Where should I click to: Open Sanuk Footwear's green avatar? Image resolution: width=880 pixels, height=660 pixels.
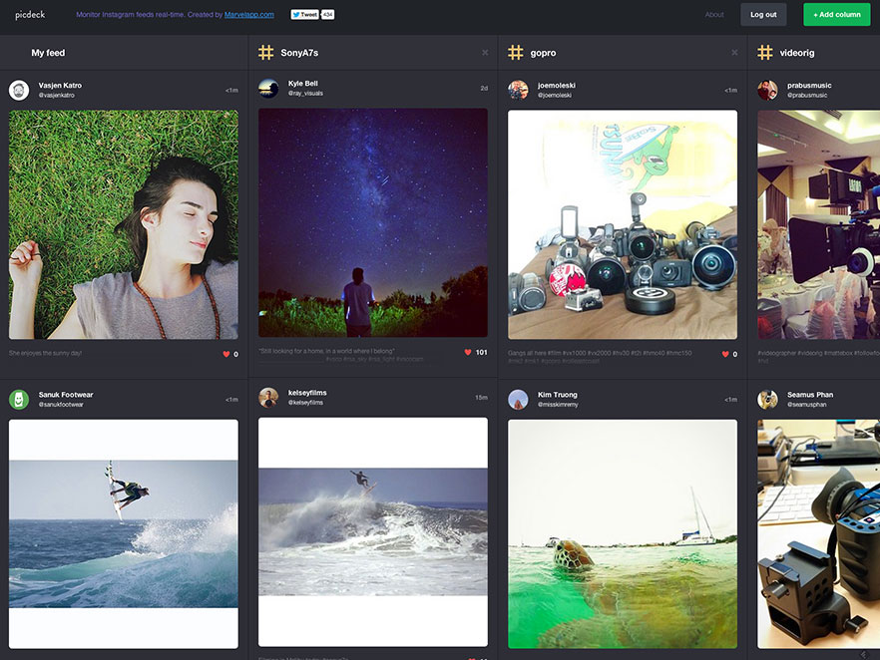pyautogui.click(x=19, y=399)
